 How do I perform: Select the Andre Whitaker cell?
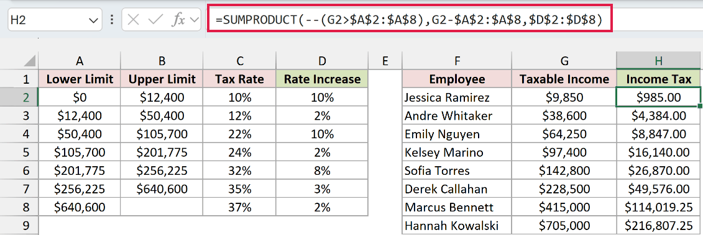point(457,115)
